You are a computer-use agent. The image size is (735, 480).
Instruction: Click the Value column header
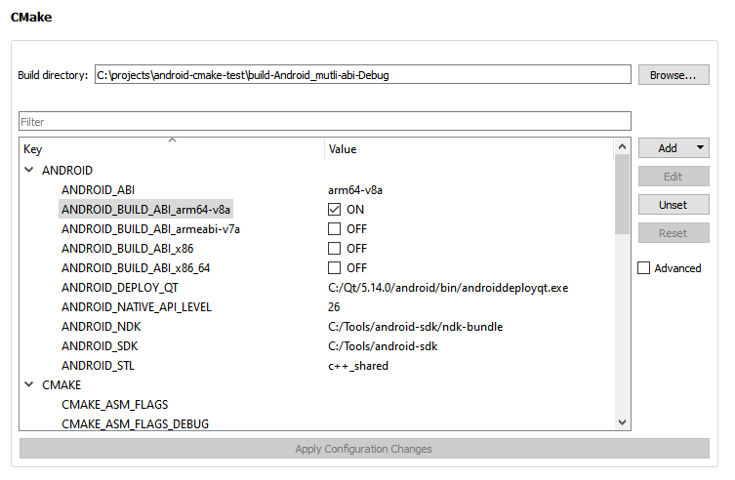pyautogui.click(x=469, y=149)
